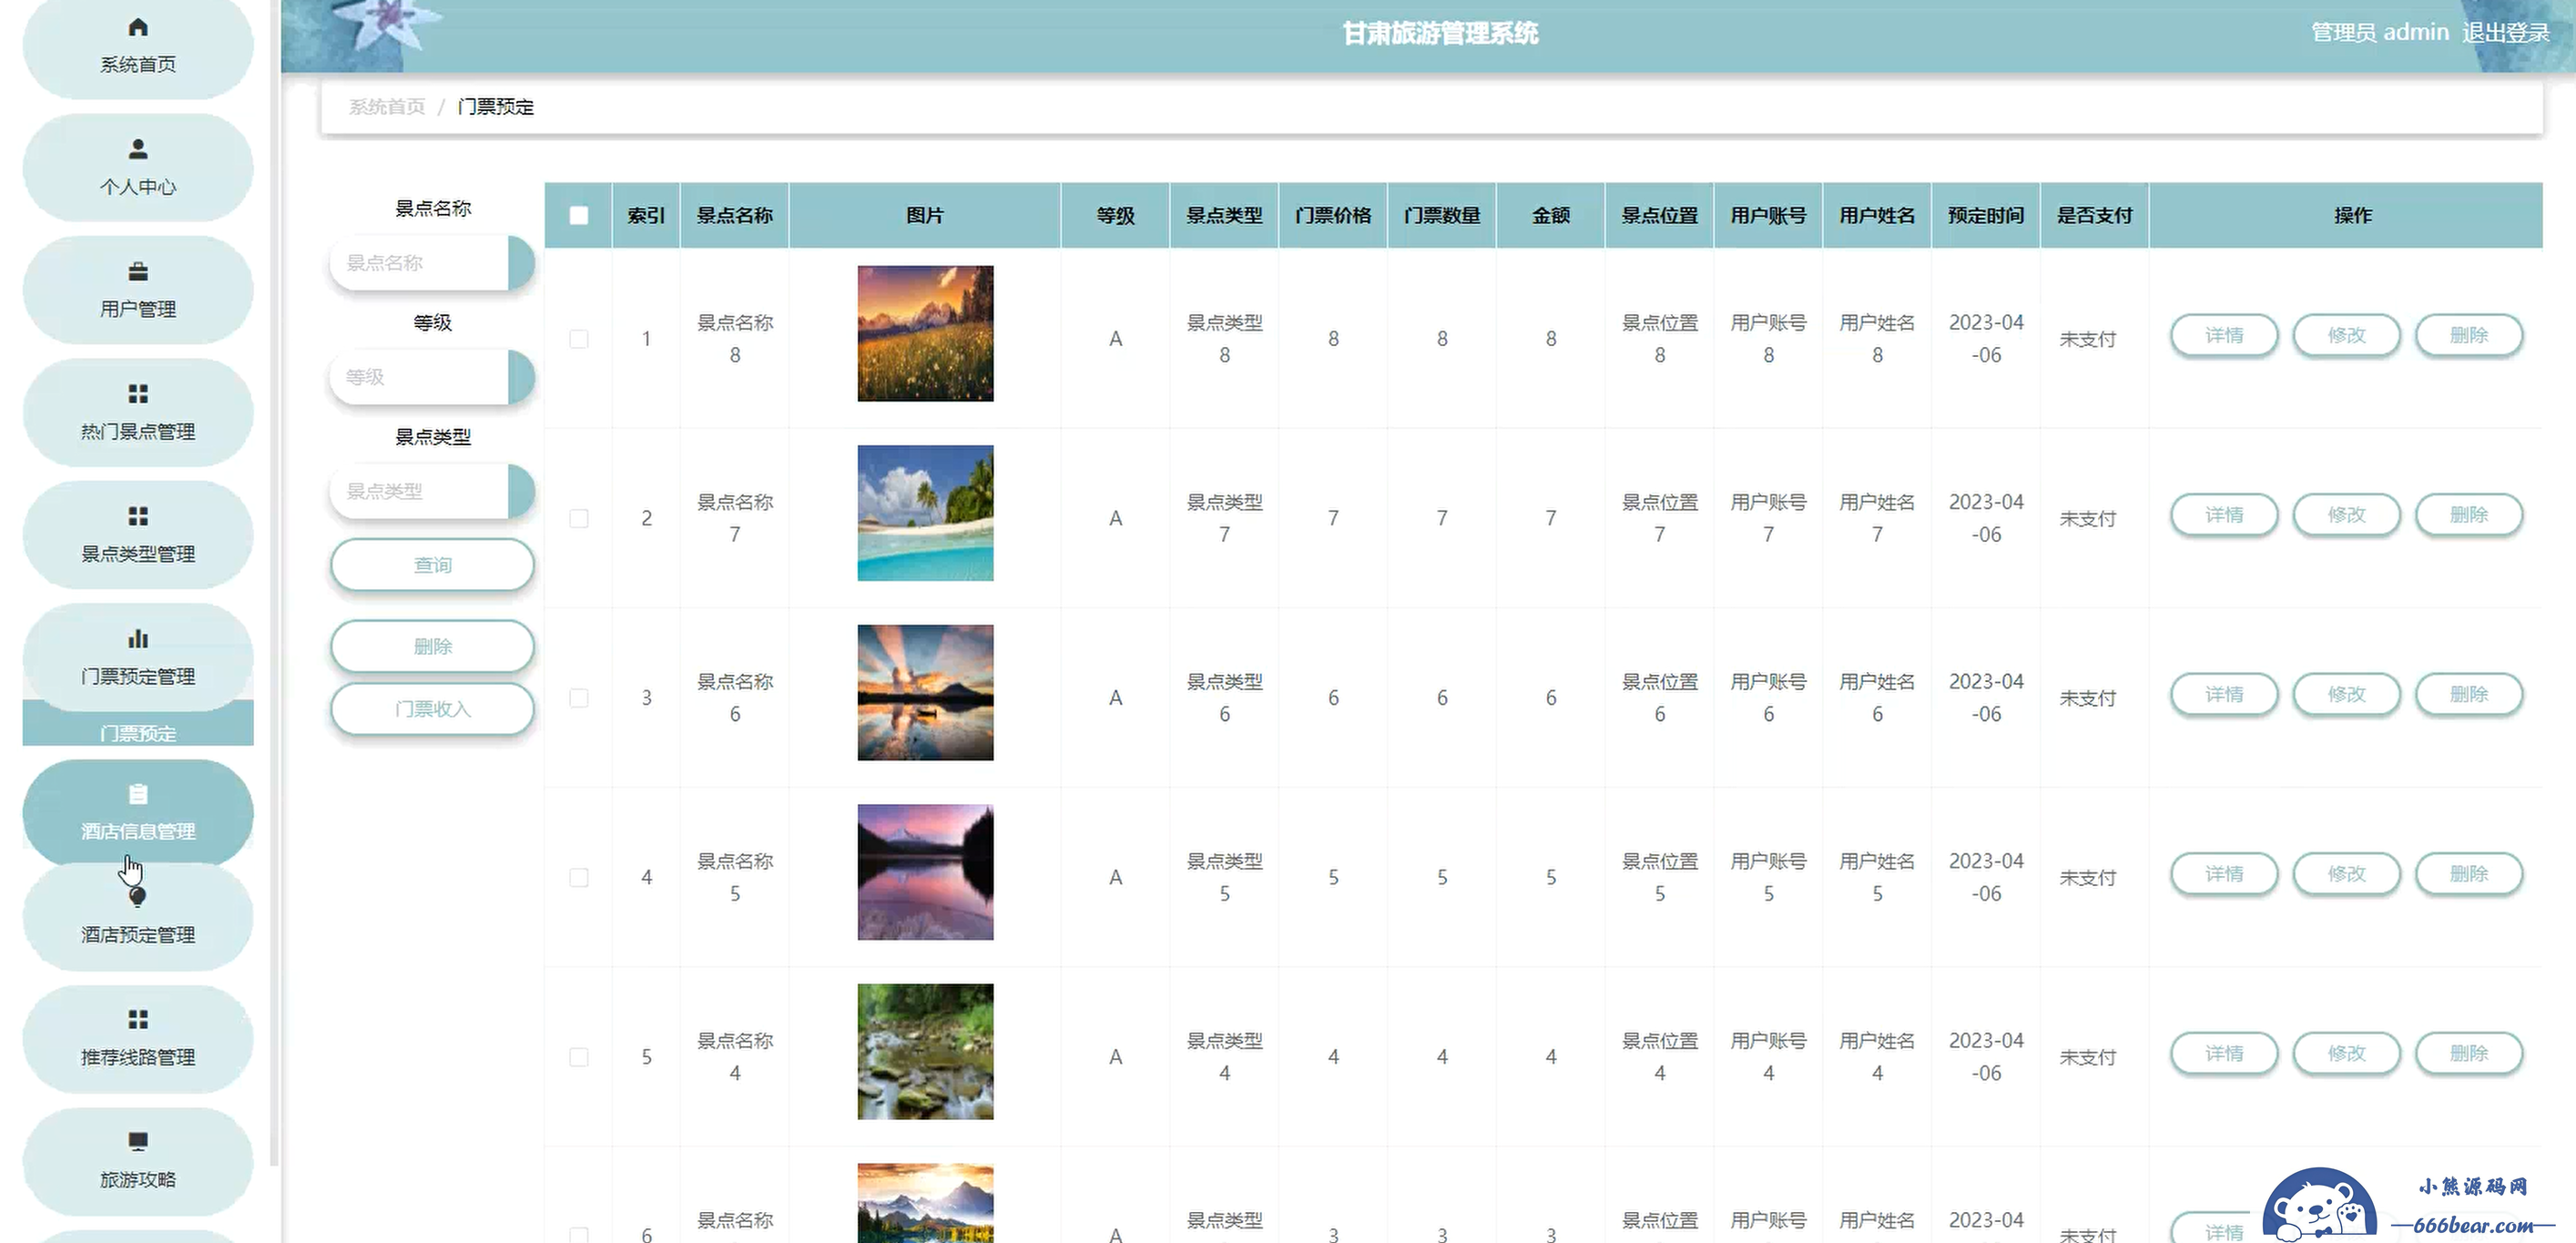Check the row 5 checkbox
This screenshot has width=2576, height=1243.
[x=579, y=1057]
